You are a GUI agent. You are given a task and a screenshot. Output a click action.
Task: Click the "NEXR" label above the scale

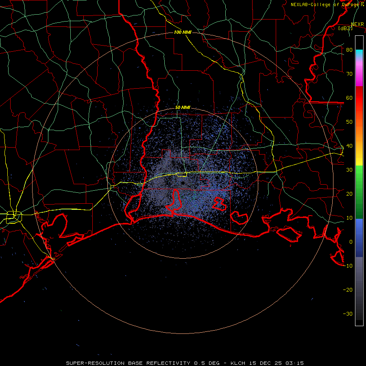[357, 24]
